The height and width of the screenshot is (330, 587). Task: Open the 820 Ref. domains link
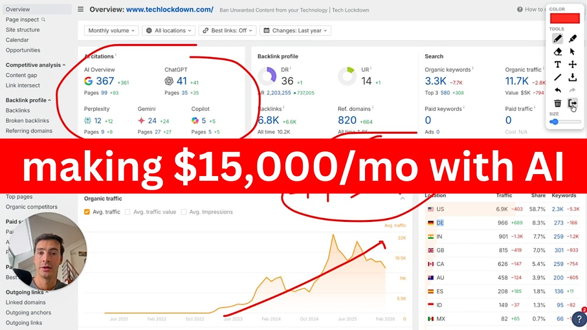coord(347,120)
